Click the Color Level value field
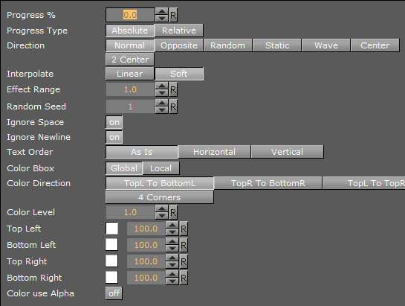The width and height of the screenshot is (405, 306). point(130,212)
